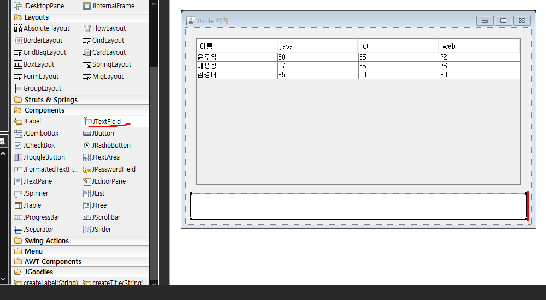Image resolution: width=546 pixels, height=300 pixels.
Task: Select createTitle(String) under JGoodies
Action: (113, 283)
